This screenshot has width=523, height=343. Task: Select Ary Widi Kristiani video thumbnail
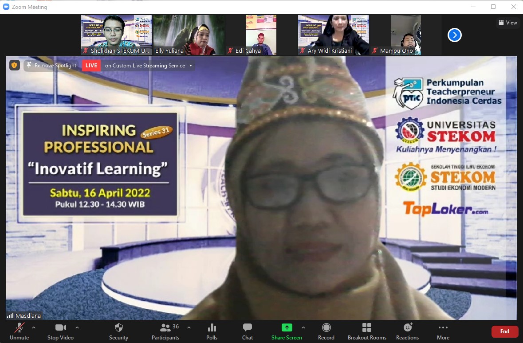tap(334, 35)
